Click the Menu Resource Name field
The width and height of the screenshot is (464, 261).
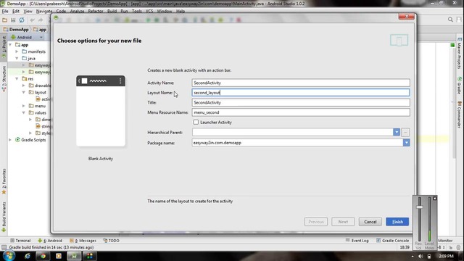click(301, 112)
